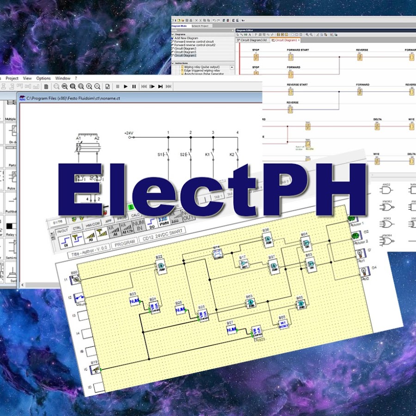Click the O4 lamp output
Image resolution: width=416 pixels, height=416 pixels.
(x=364, y=271)
